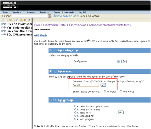
Task: Select the Ver la información tree item
Action: [19, 28]
